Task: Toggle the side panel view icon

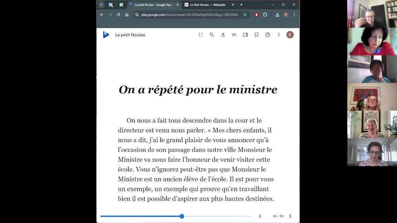Action: [x=245, y=34]
